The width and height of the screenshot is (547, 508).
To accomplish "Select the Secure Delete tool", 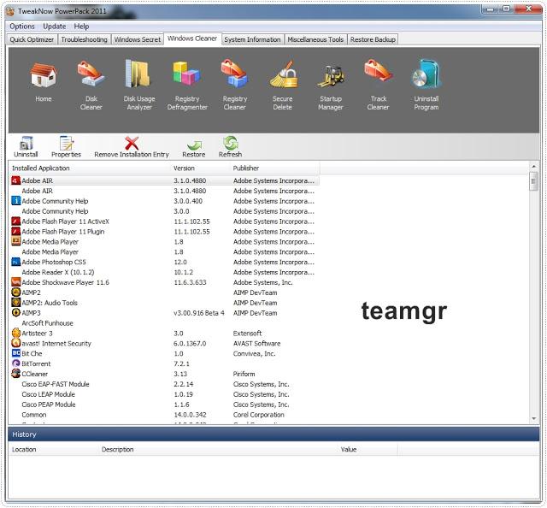I will 283,86.
